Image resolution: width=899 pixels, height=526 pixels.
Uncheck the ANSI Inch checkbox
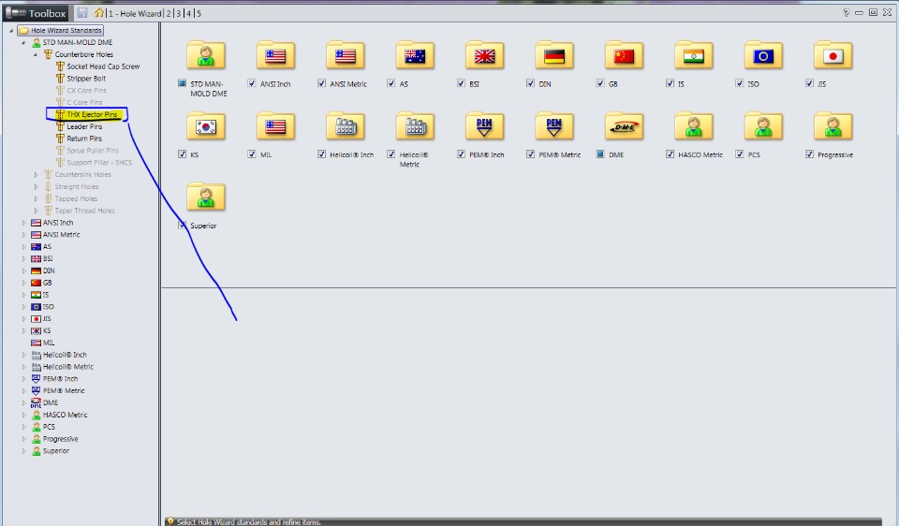click(252, 83)
